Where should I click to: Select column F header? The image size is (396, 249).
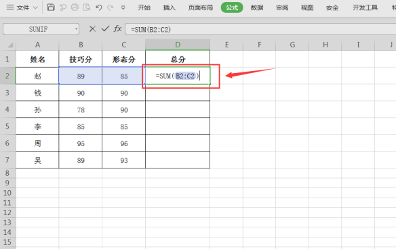coord(260,45)
